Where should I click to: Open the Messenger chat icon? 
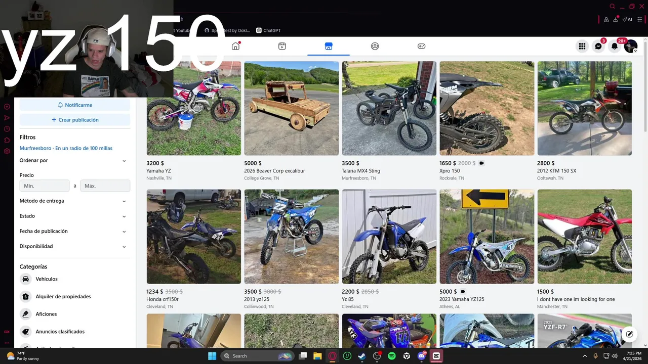pos(598,46)
